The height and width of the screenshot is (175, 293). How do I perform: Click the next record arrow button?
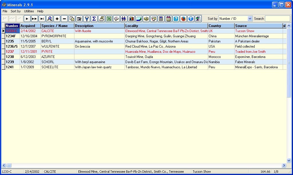[27, 19]
